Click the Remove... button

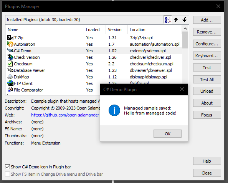click(x=207, y=32)
